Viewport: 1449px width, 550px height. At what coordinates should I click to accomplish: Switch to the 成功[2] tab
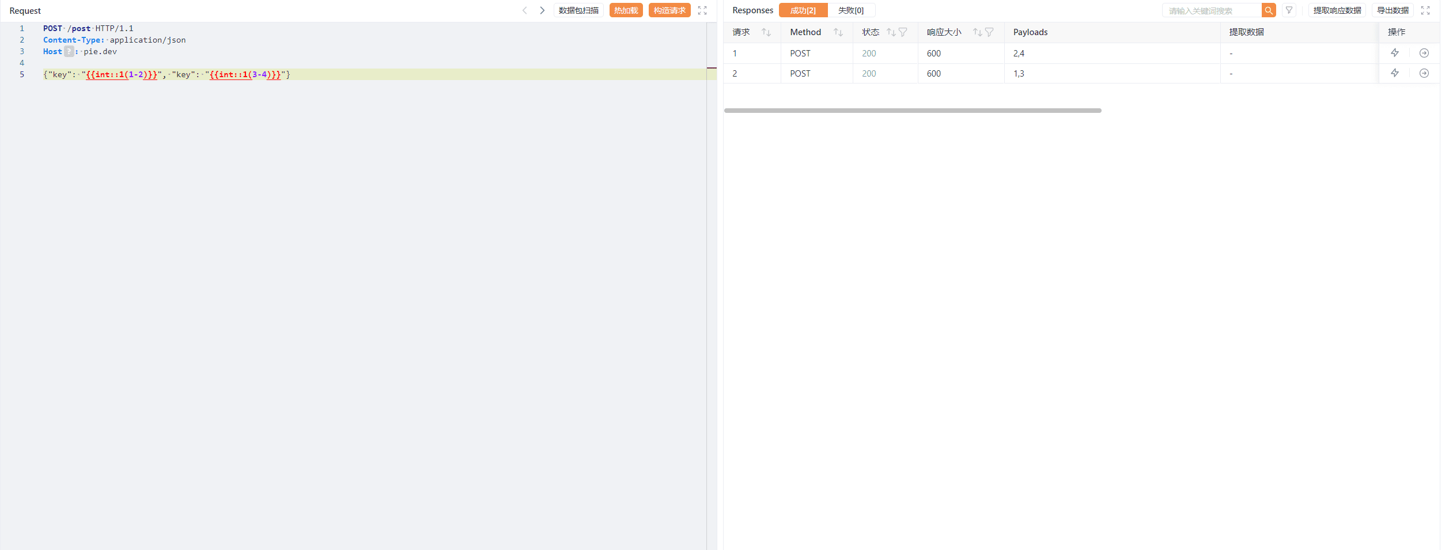(803, 10)
